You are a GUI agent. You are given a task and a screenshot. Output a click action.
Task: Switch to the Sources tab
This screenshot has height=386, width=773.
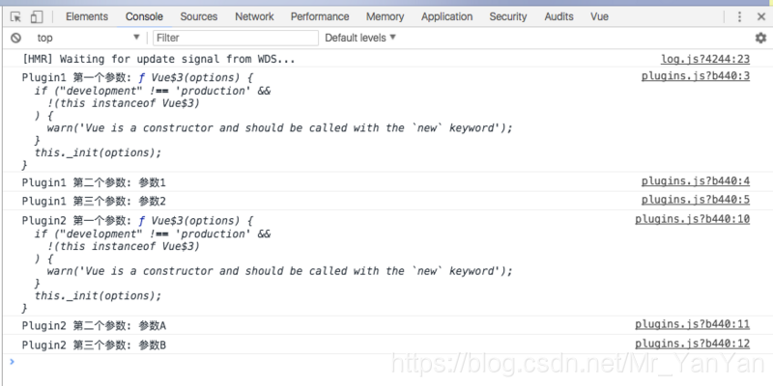198,16
